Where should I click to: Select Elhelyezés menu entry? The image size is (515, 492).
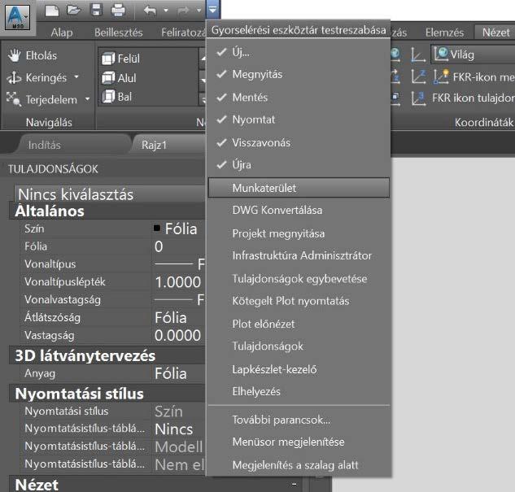pos(299,391)
